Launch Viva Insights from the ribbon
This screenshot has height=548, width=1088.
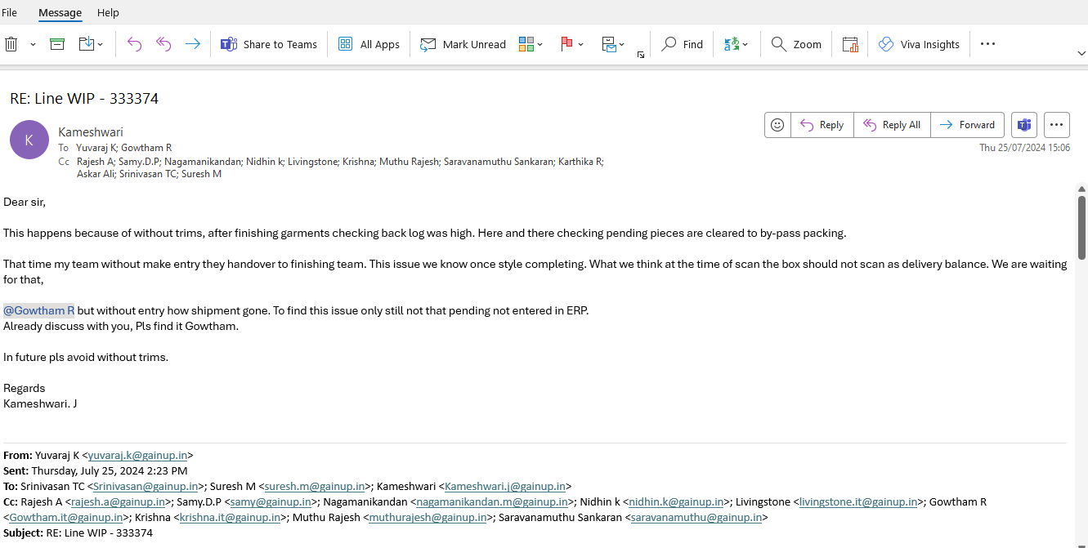[x=919, y=44]
